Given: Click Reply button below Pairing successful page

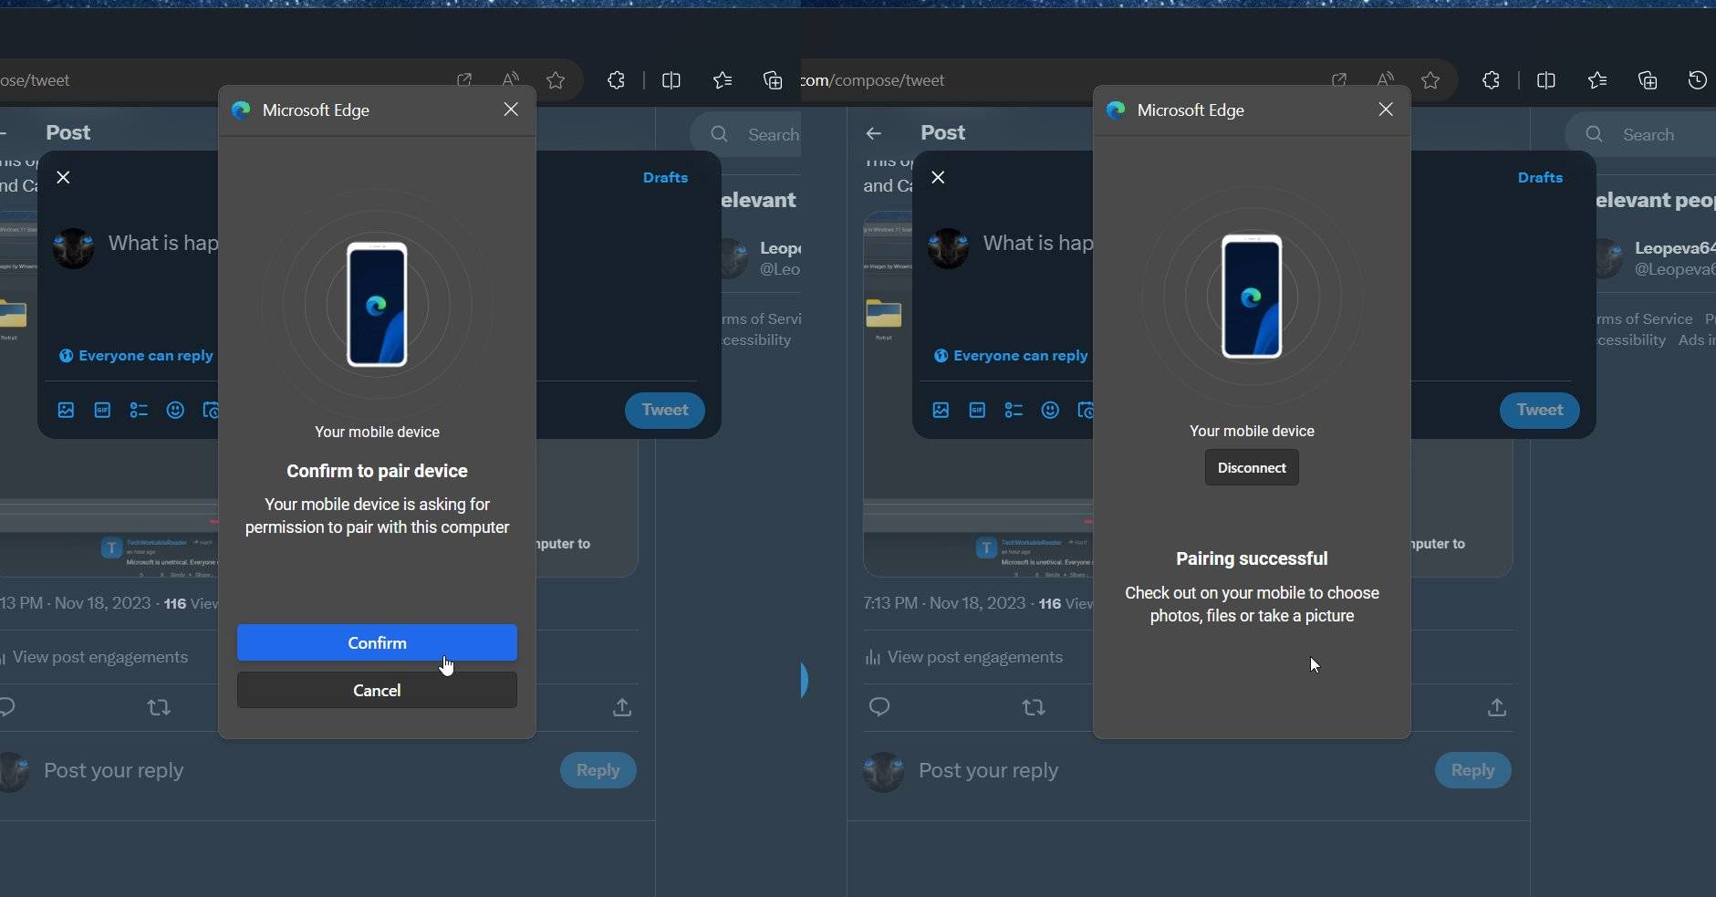Looking at the screenshot, I should (x=1472, y=770).
